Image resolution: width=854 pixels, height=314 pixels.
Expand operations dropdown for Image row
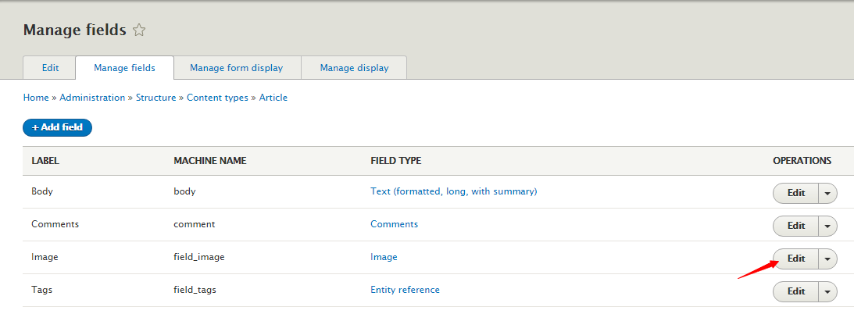click(x=828, y=259)
